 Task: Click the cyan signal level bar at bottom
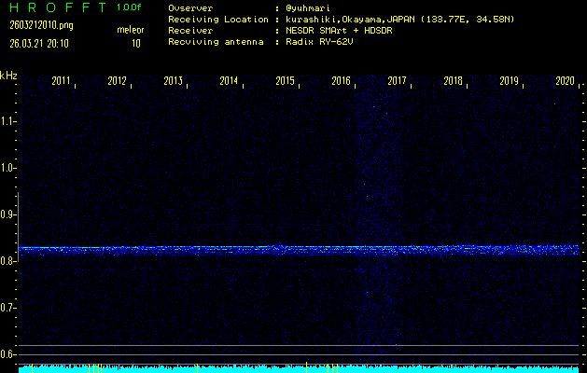tap(299, 368)
